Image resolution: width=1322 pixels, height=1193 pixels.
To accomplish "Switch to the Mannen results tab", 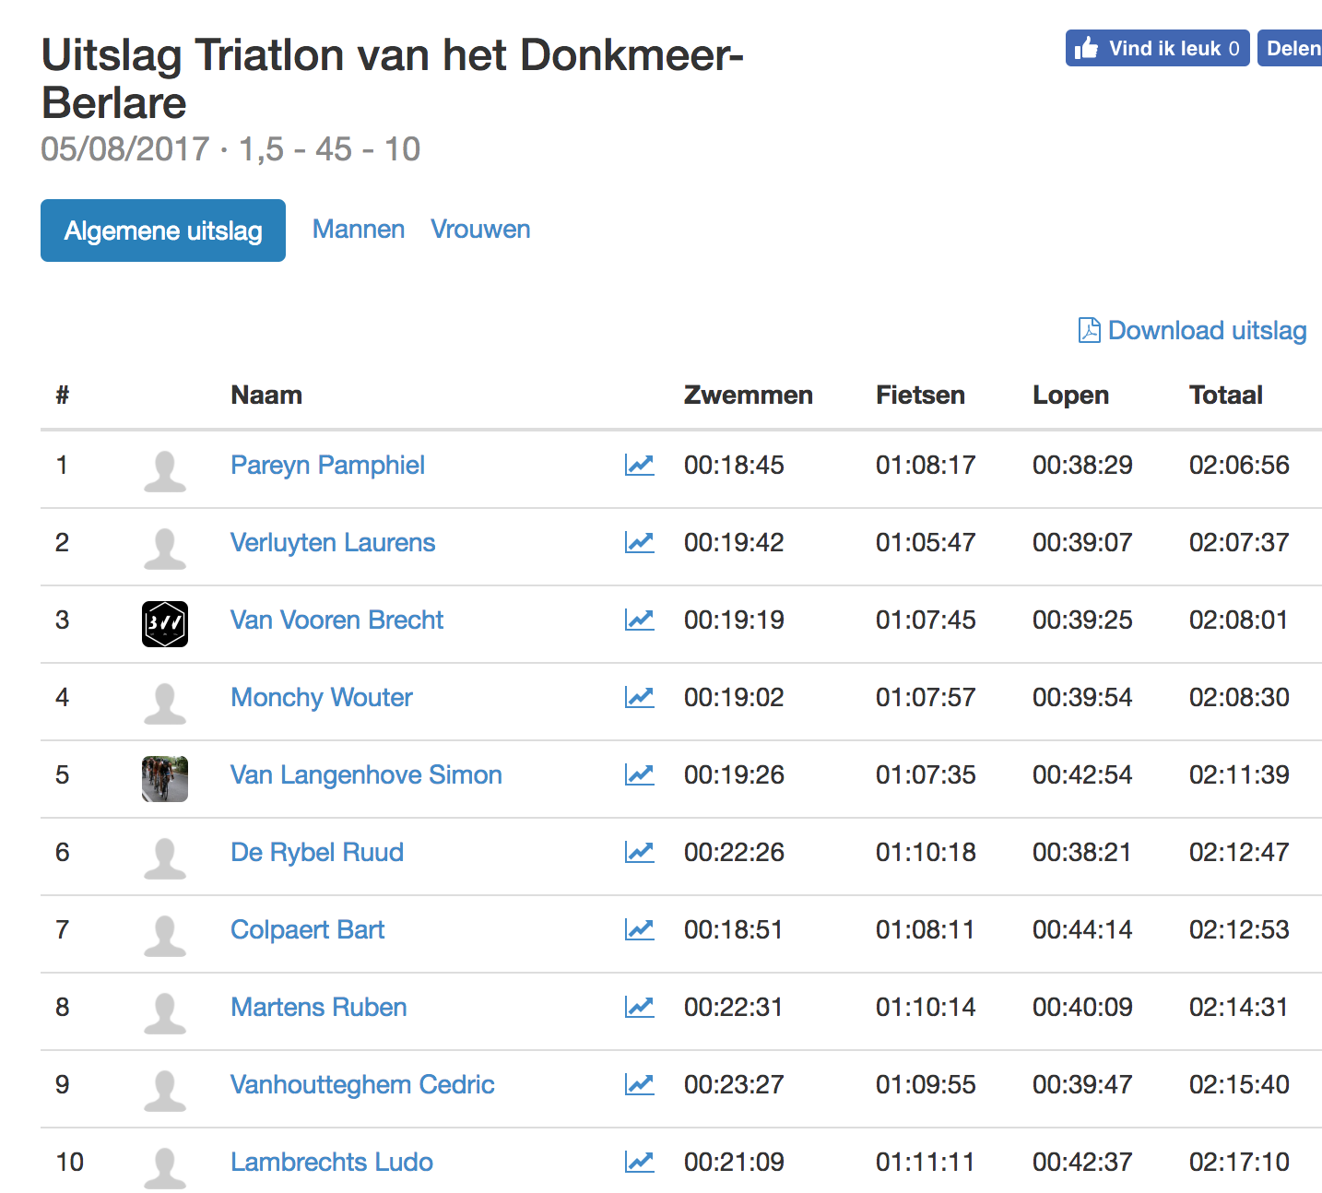I will point(359,230).
